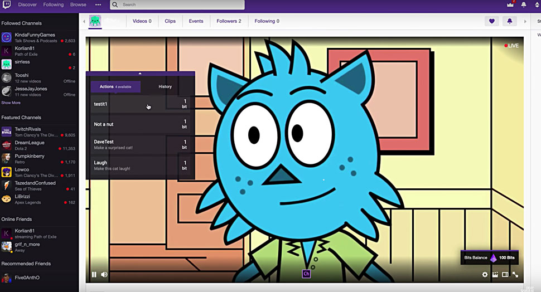The height and width of the screenshot is (292, 541).
Task: Open the Browse page
Action: [x=78, y=5]
